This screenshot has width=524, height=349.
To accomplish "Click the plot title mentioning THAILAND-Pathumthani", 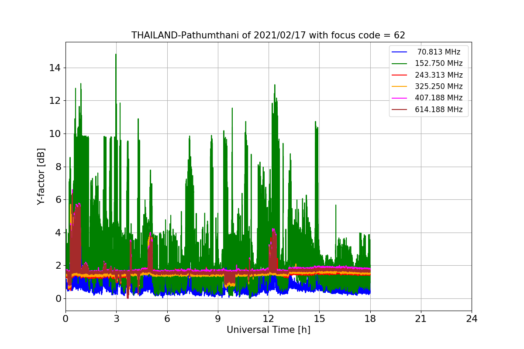I will 268,35.
